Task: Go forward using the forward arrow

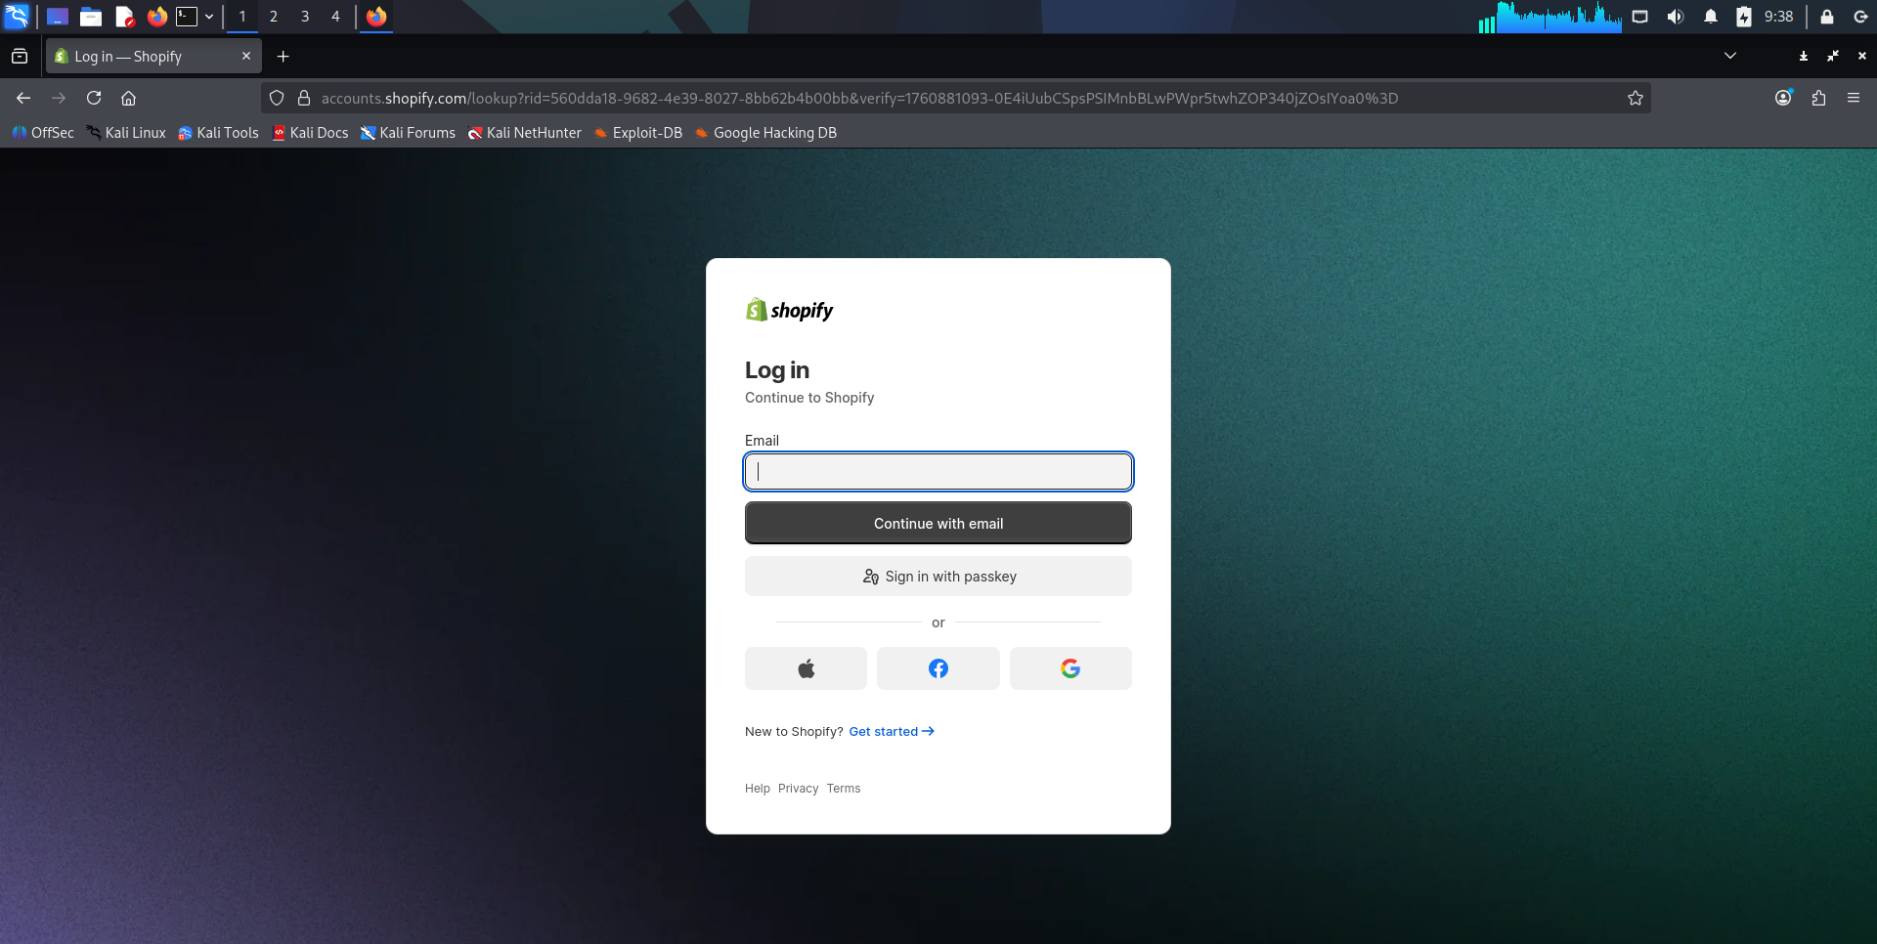Action: [x=59, y=98]
